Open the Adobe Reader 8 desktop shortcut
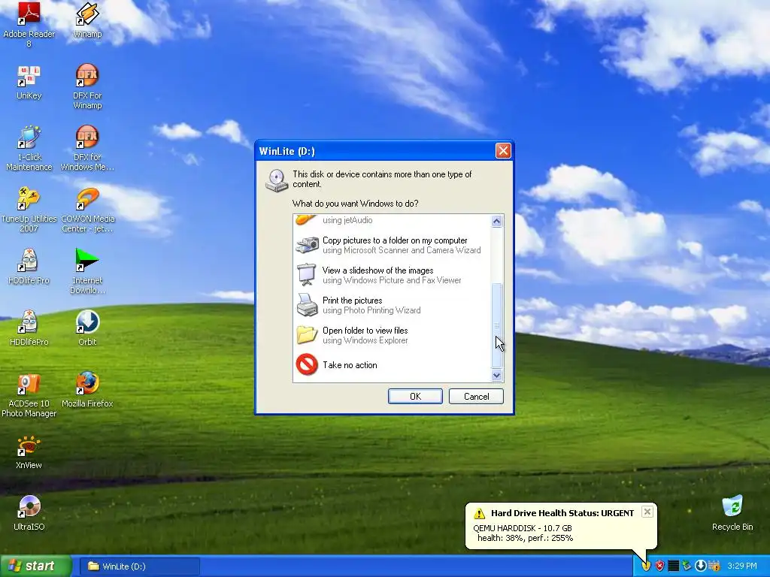The image size is (770, 577). click(29, 25)
